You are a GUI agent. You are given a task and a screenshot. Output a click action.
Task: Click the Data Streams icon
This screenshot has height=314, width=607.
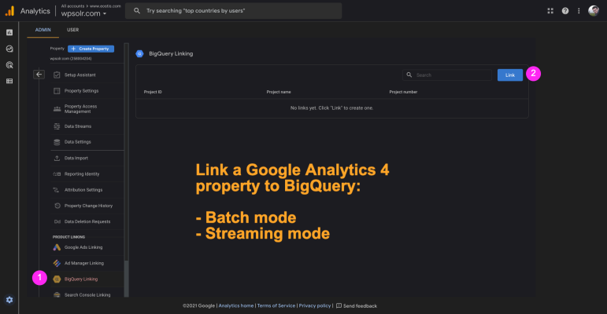click(57, 126)
